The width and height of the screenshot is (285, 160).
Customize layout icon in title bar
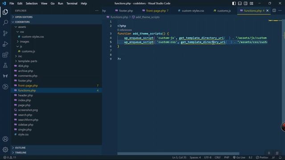coord(251,3)
